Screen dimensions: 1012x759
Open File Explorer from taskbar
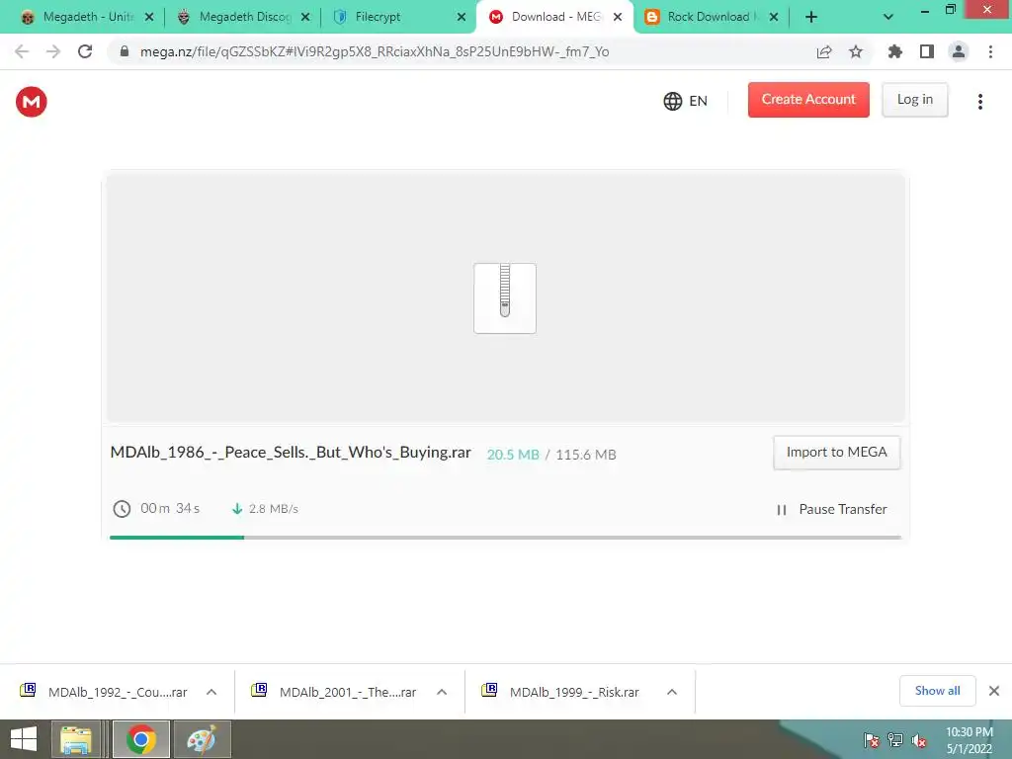coord(76,739)
